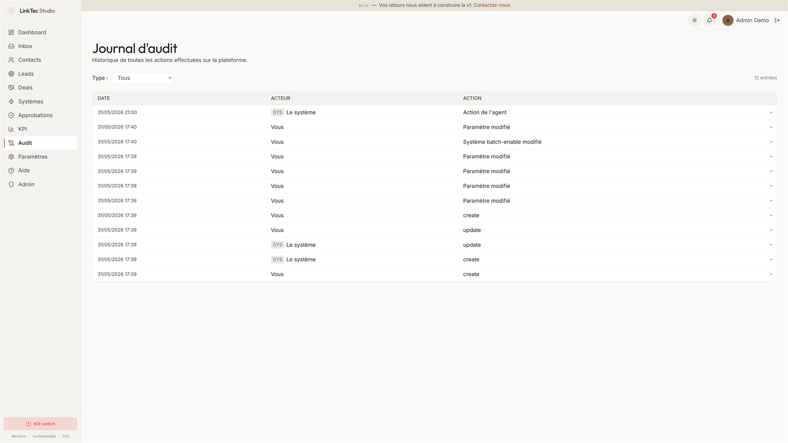Click the Admin shield icon

(11, 184)
